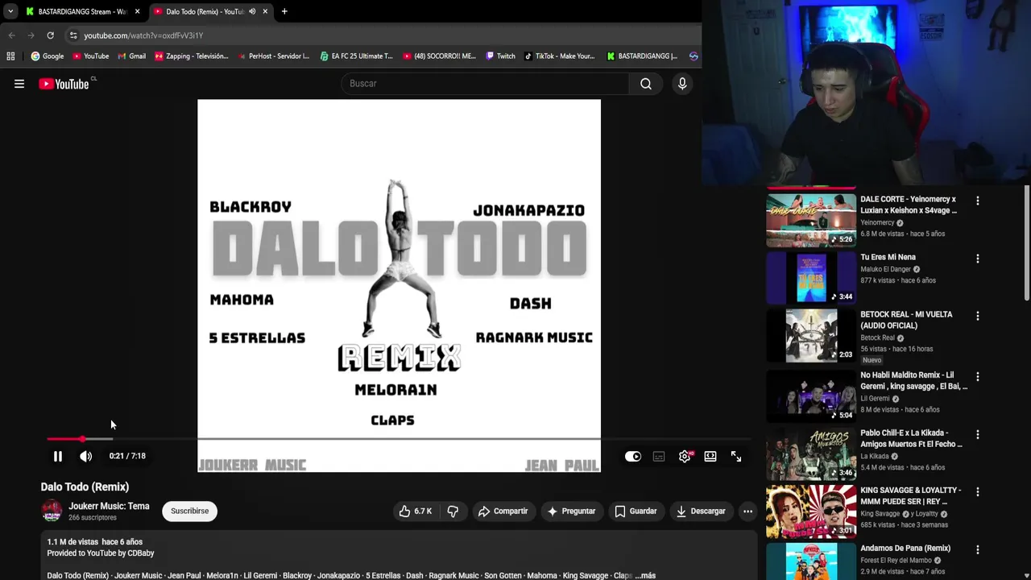Open KING SAVAGGE & LOYALTTY video title
Image resolution: width=1031 pixels, height=580 pixels.
pyautogui.click(x=910, y=495)
